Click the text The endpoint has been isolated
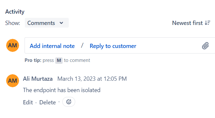Image resolution: width=215 pixels, height=118 pixels. 62,90
